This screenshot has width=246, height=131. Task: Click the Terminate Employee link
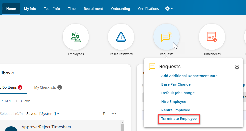click(x=179, y=119)
